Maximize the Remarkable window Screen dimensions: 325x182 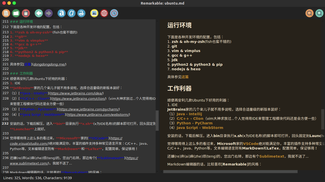[14, 3]
